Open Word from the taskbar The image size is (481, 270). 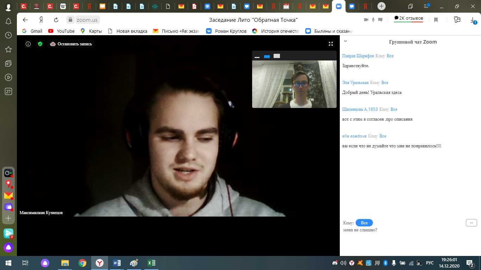(117, 263)
